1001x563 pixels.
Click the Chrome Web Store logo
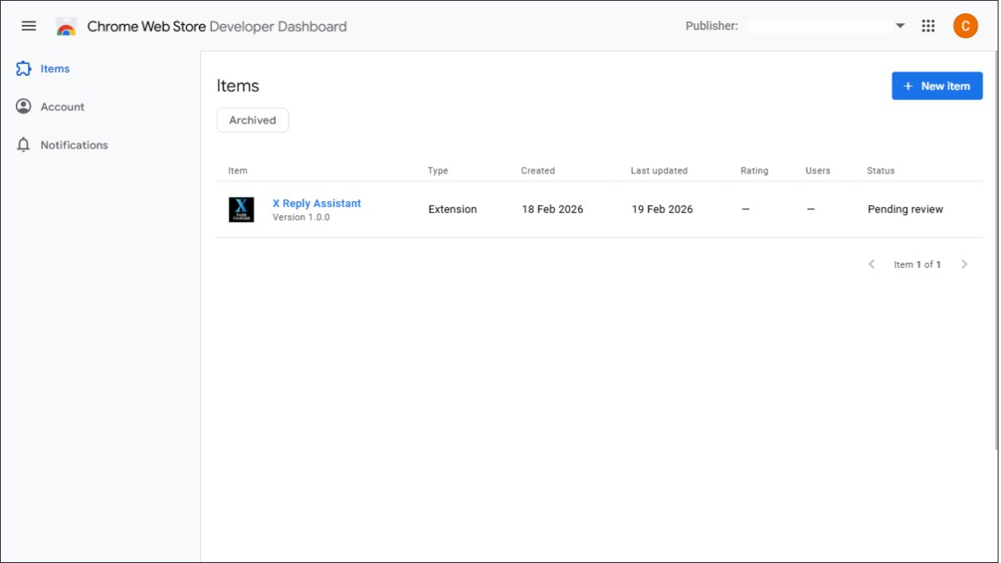tap(65, 26)
